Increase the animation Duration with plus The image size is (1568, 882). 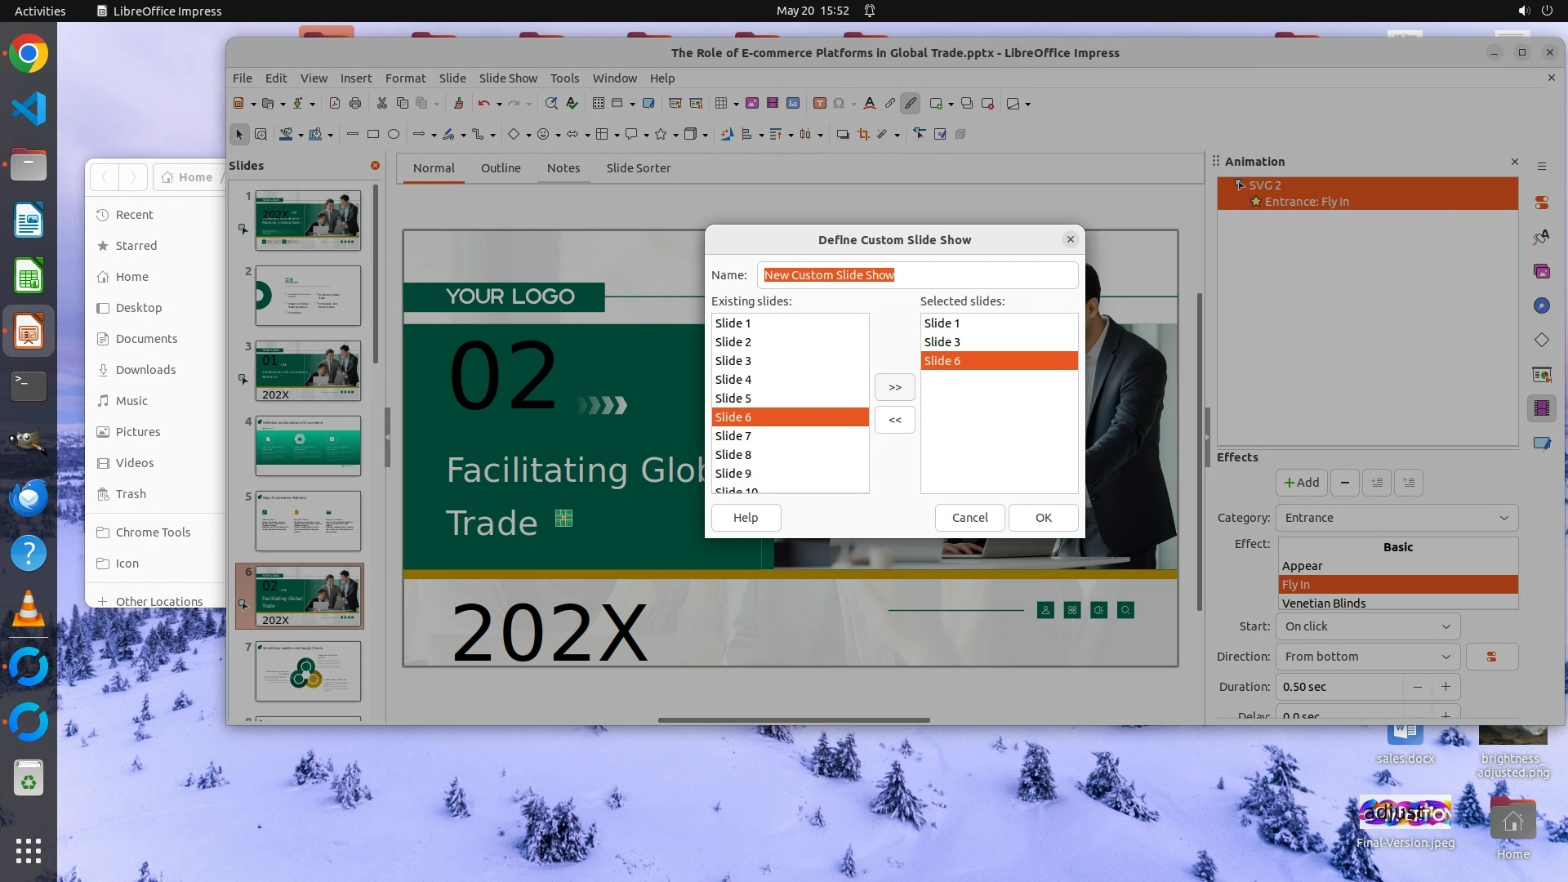pos(1445,687)
